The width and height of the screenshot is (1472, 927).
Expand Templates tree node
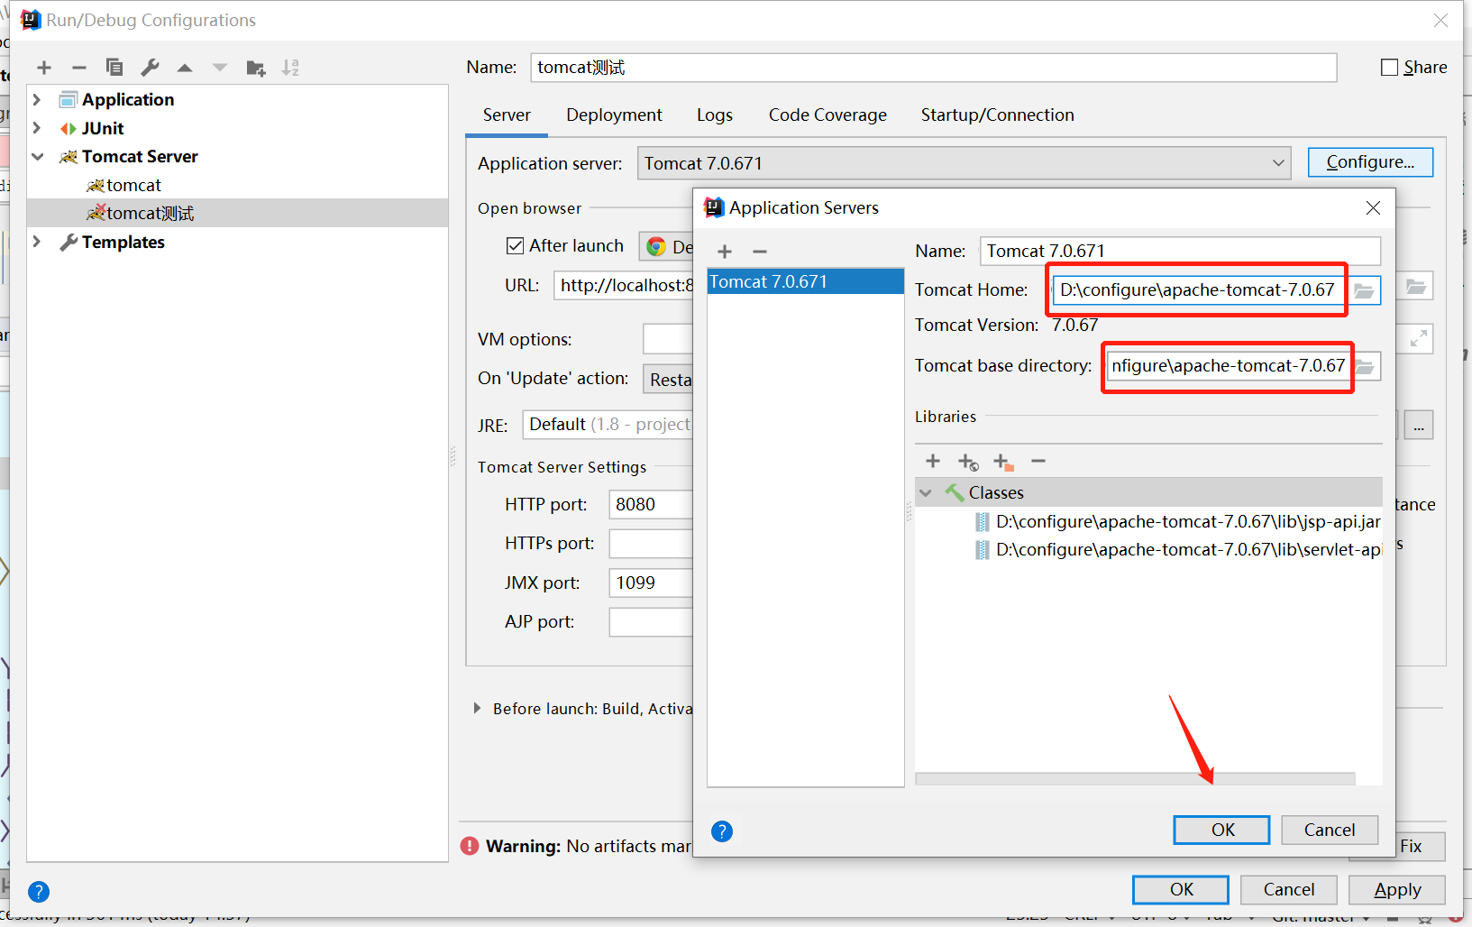(37, 242)
